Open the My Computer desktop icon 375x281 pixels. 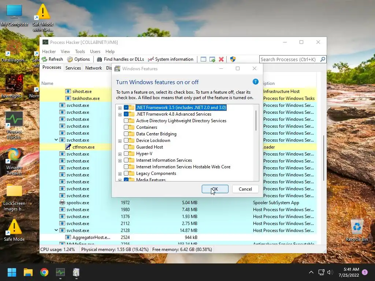pos(14,15)
